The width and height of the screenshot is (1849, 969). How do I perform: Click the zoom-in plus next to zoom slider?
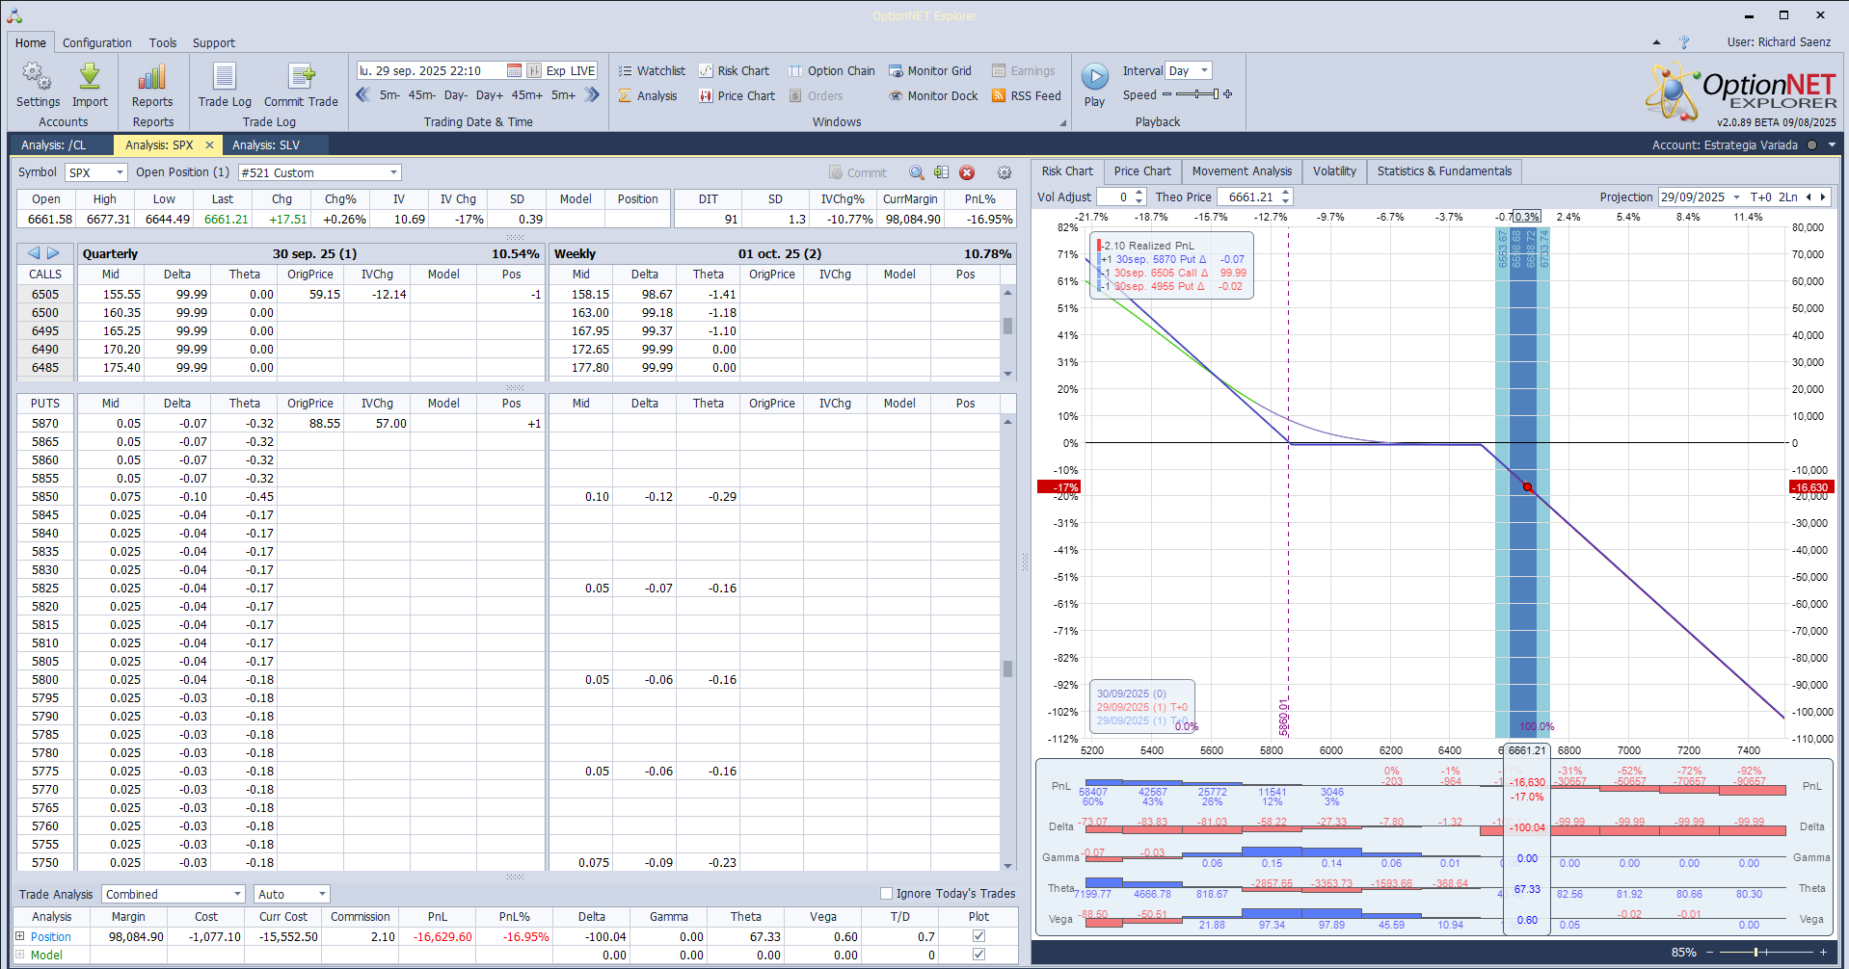pyautogui.click(x=1822, y=953)
